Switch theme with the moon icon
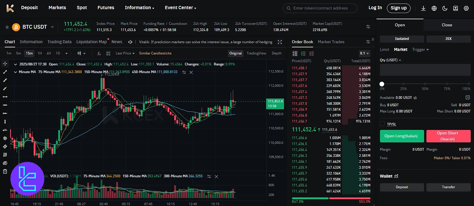474x206 pixels. pyautogui.click(x=445, y=8)
